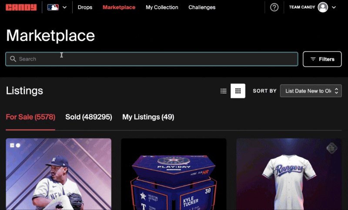Open the Marketplace tab

(119, 7)
